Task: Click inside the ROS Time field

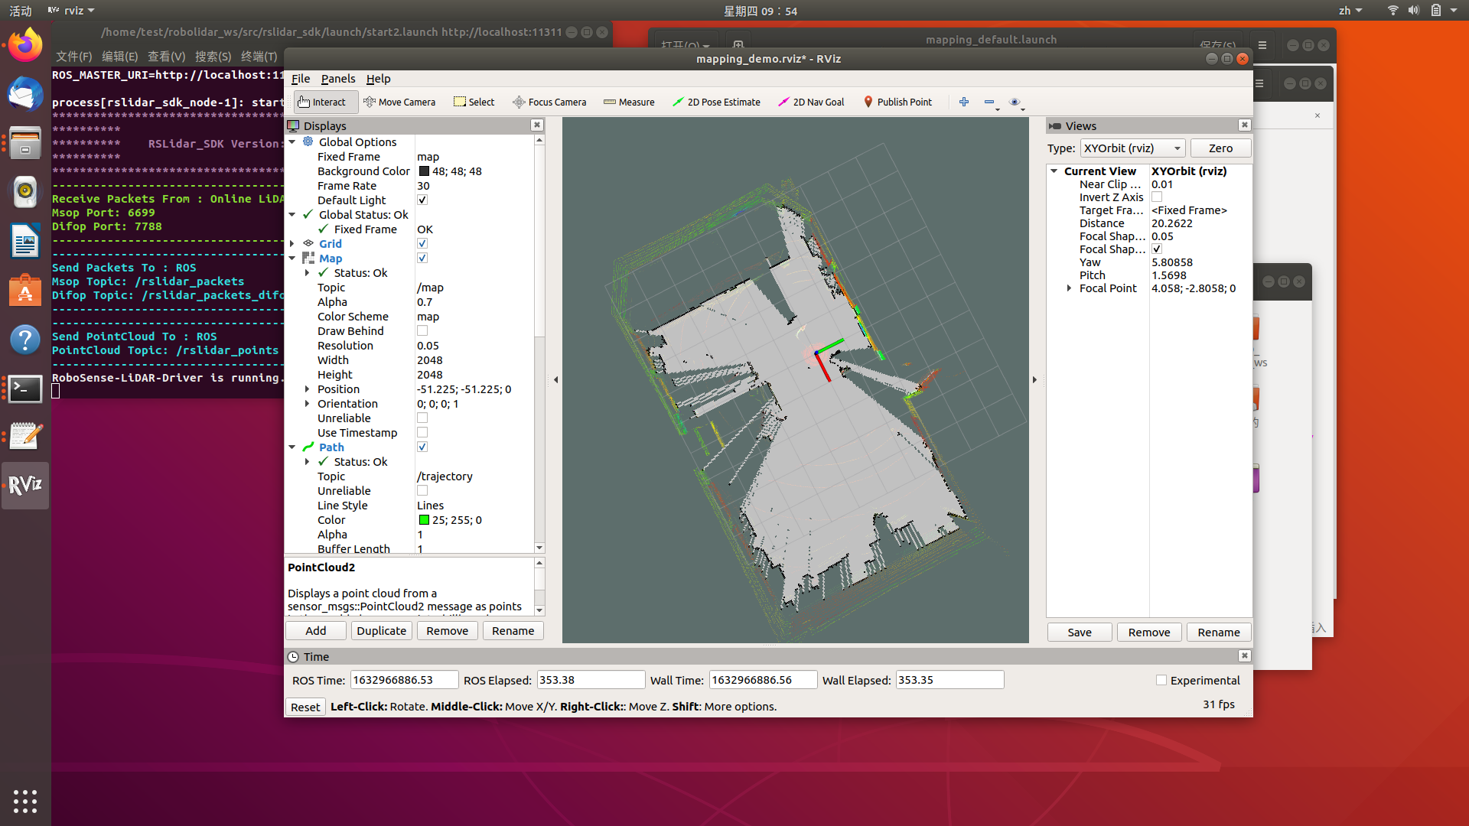Action: click(x=403, y=679)
